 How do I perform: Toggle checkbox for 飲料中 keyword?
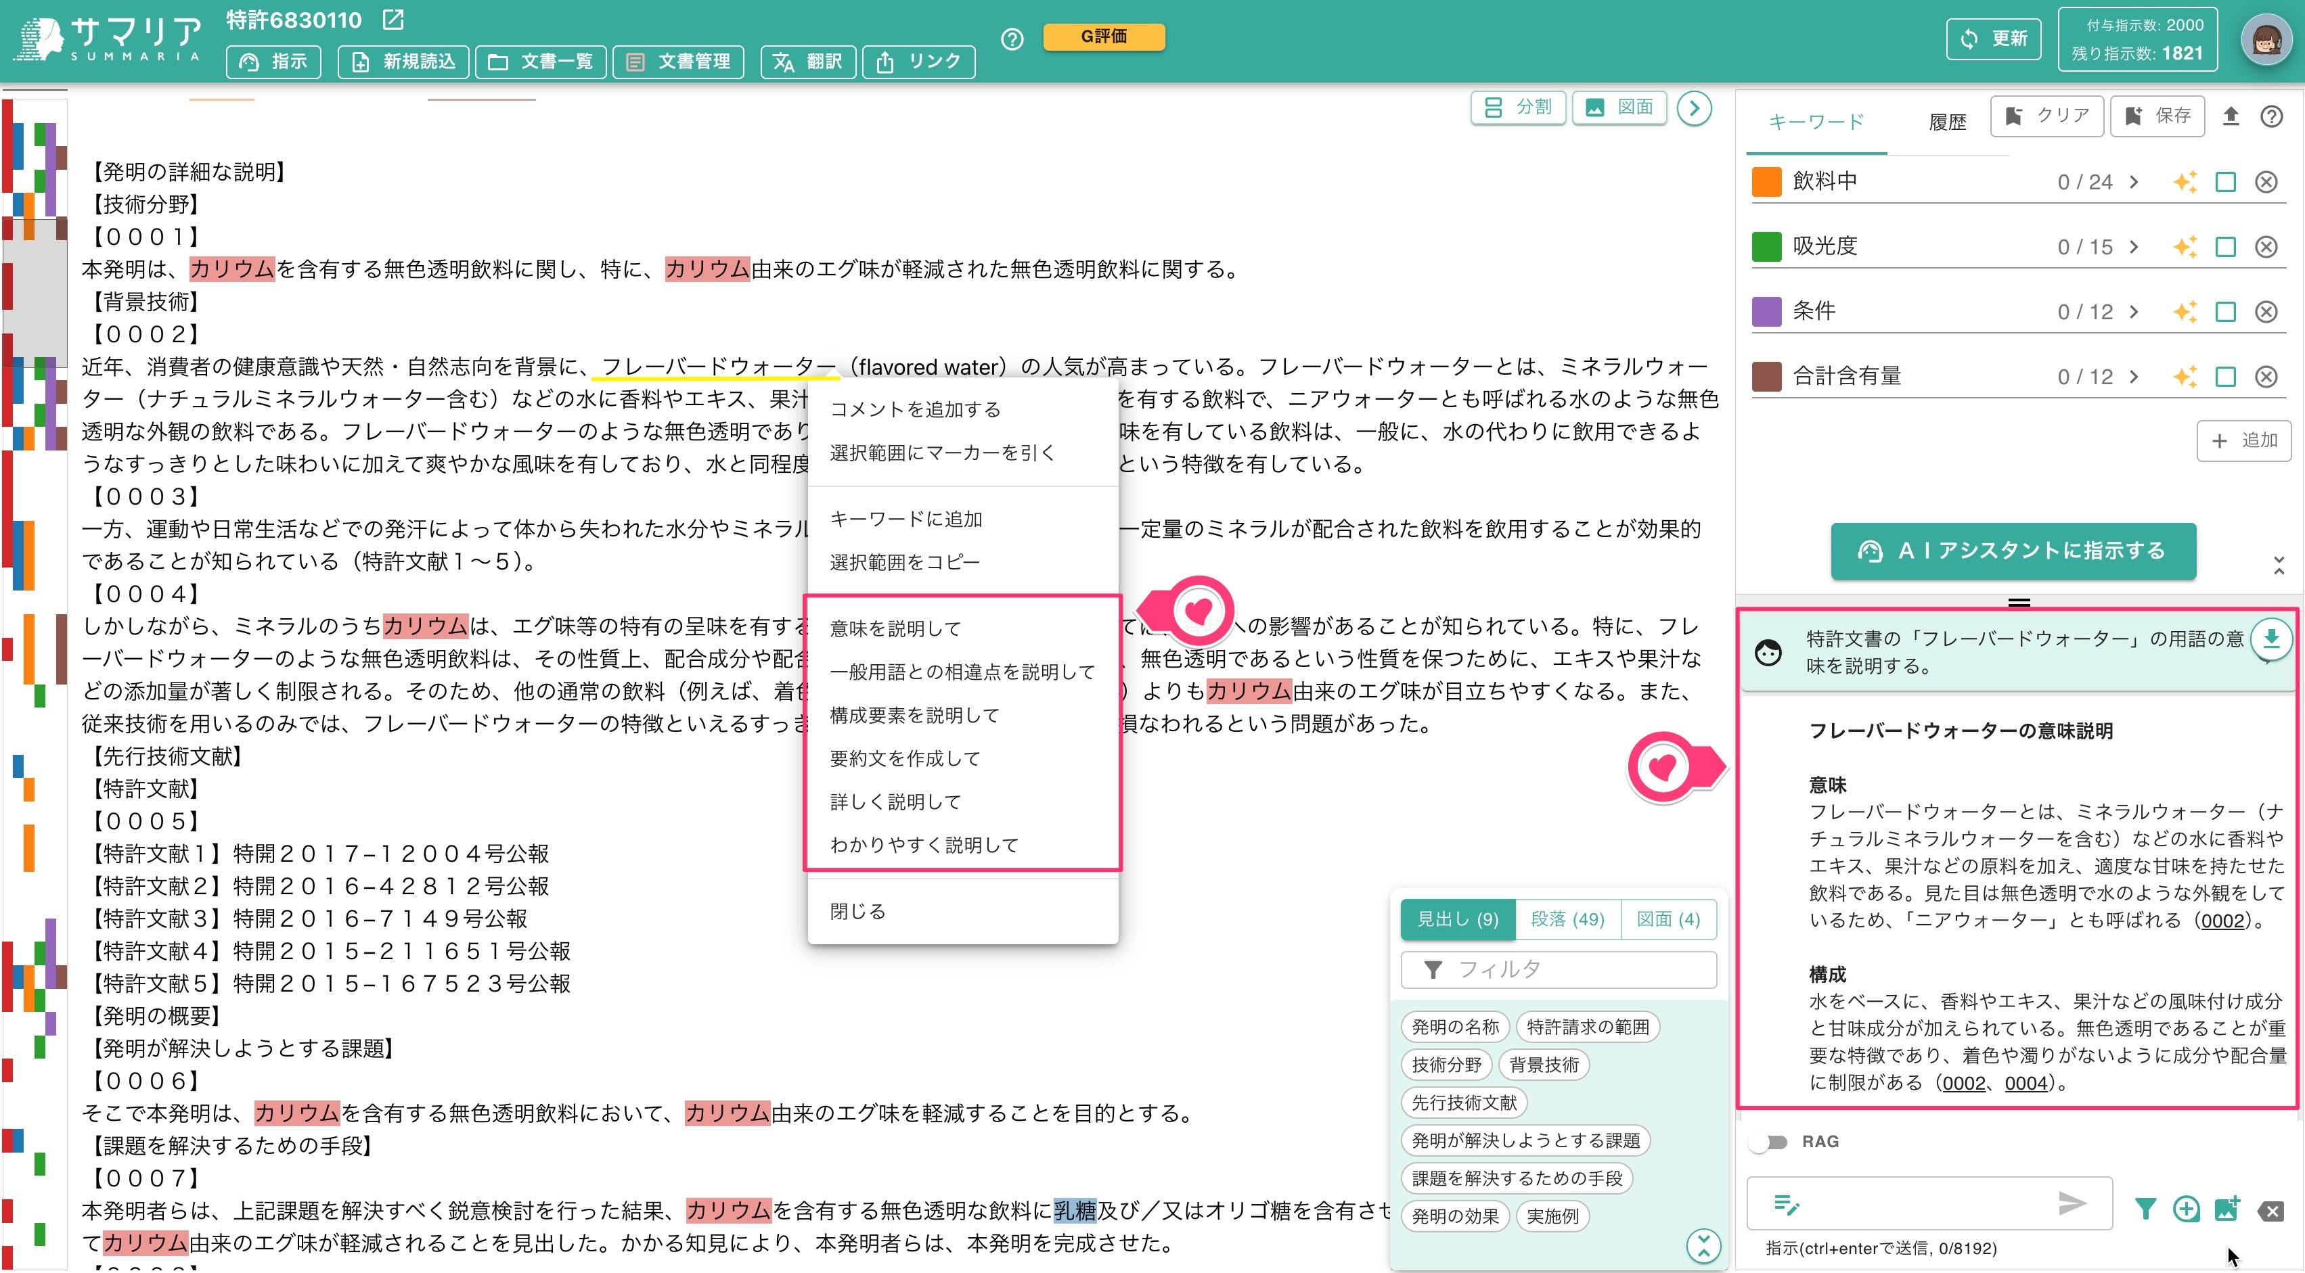click(2225, 183)
